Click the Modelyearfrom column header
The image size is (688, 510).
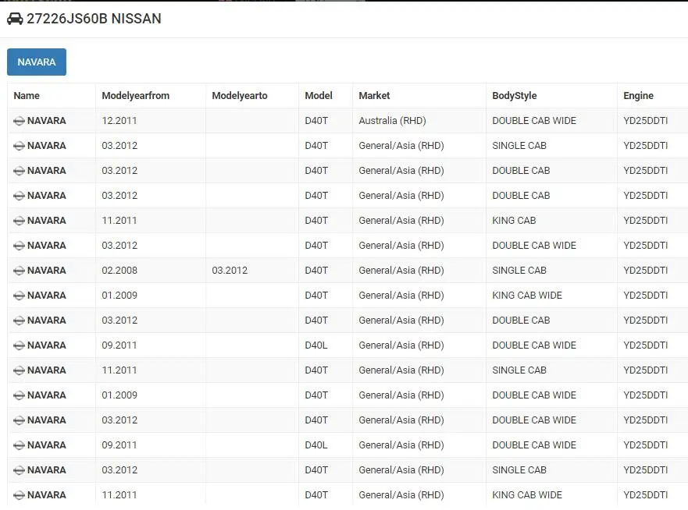[135, 95]
